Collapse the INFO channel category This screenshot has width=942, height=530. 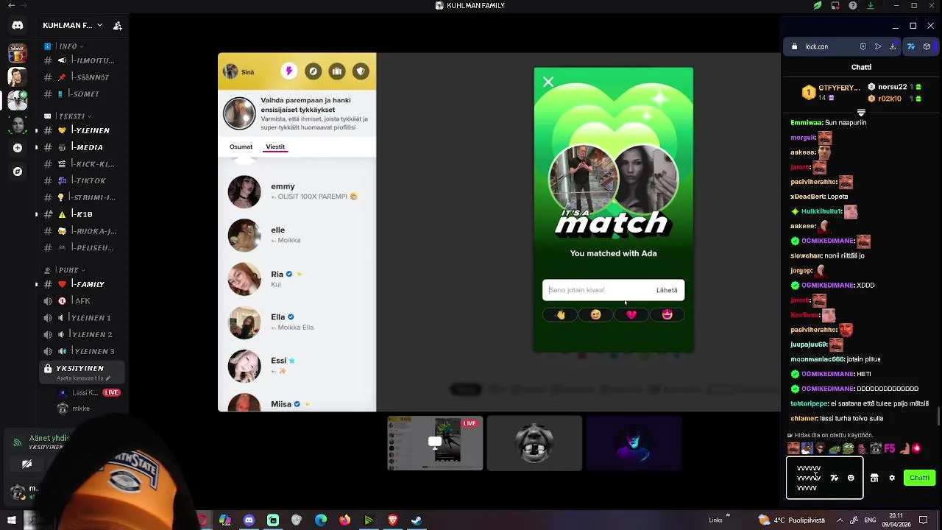(x=68, y=46)
